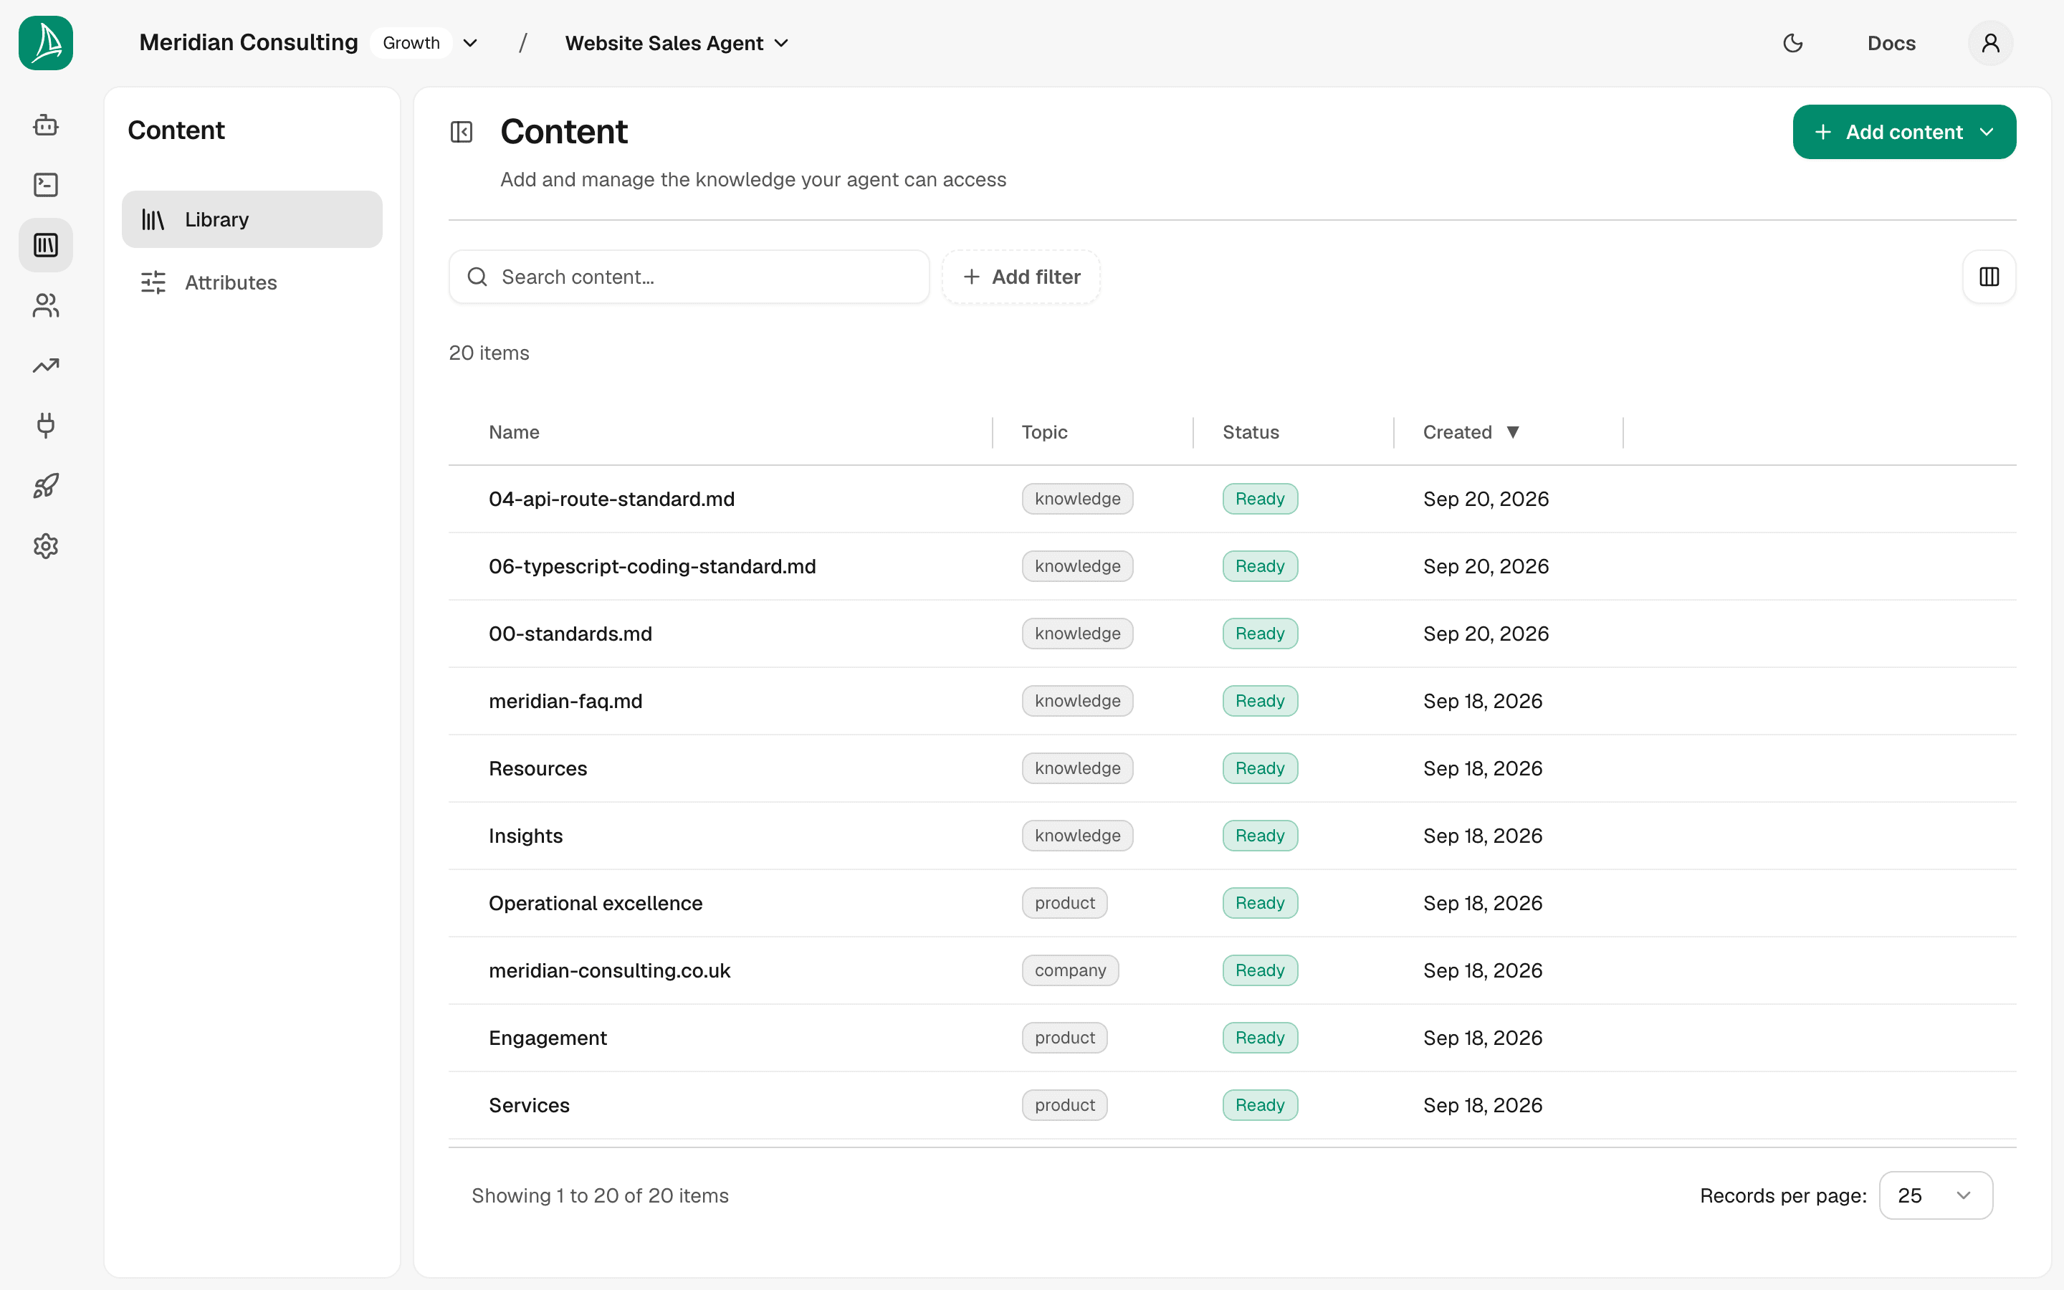The image size is (2064, 1290).
Task: Expand the Meridian Consulting workspace chevron
Action: (470, 43)
